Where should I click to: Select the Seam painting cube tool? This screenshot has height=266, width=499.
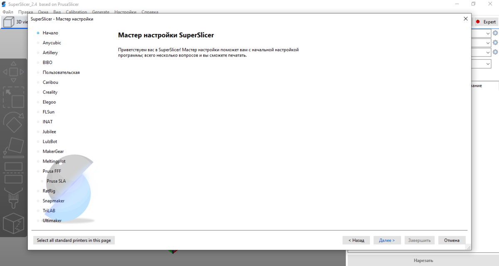[13, 223]
